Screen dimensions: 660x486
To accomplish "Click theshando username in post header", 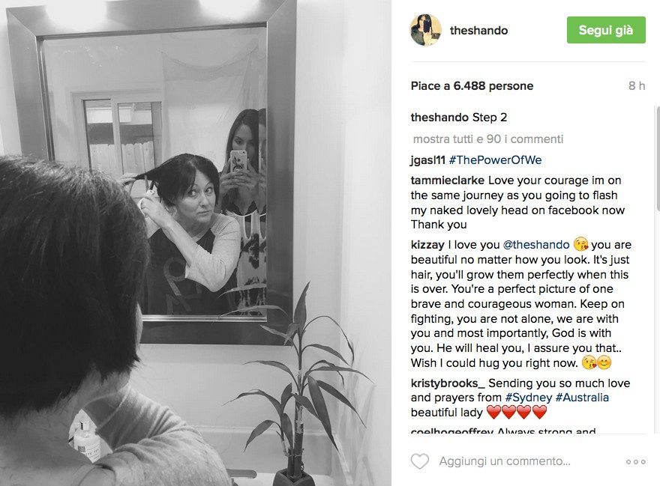I will pyautogui.click(x=478, y=30).
